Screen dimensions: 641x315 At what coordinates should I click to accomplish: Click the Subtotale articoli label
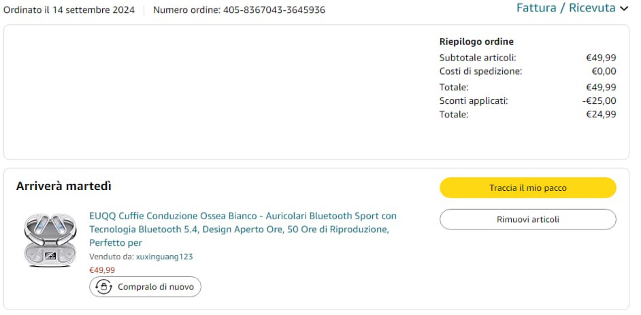point(477,58)
